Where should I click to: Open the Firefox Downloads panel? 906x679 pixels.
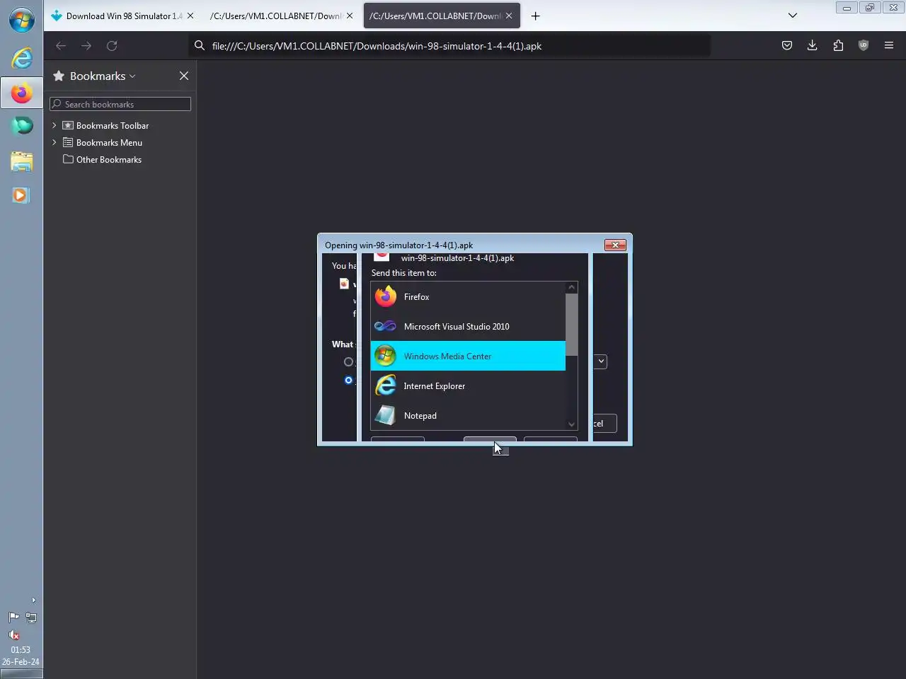pos(813,46)
